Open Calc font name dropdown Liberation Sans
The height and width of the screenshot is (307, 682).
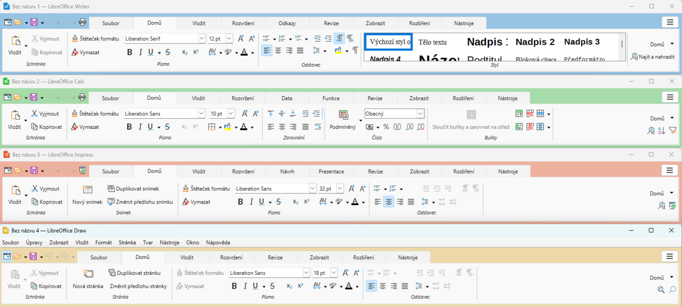[x=202, y=114]
